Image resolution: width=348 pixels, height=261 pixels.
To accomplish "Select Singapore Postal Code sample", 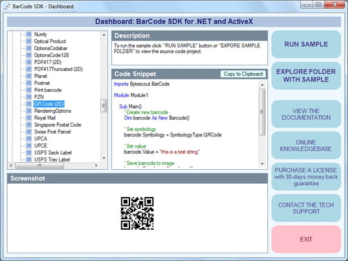I will click(x=58, y=125).
